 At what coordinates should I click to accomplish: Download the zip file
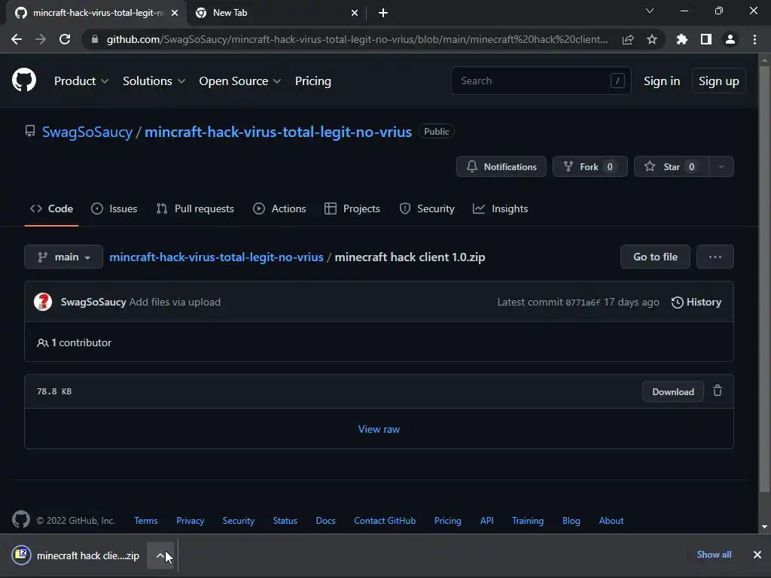point(672,391)
